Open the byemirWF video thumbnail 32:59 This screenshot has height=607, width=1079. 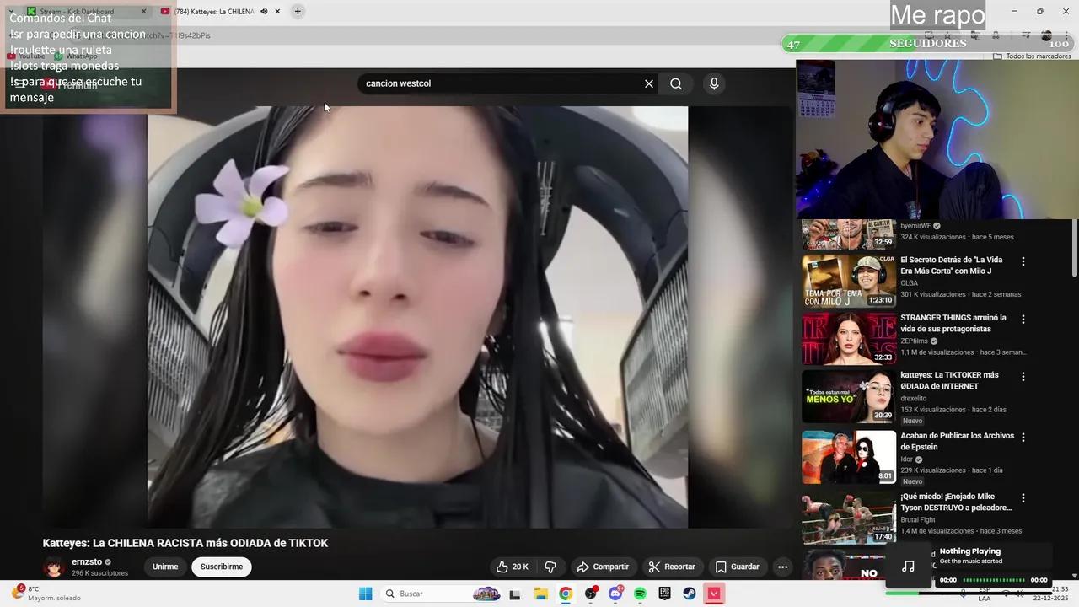click(848, 234)
